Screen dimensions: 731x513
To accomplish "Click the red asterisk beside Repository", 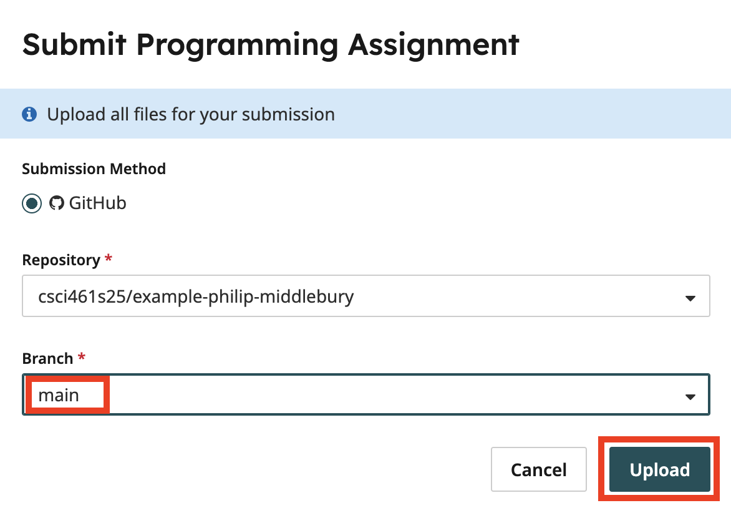I will click(108, 257).
